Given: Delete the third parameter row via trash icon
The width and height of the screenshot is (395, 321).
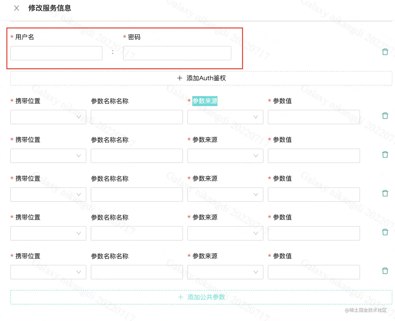Looking at the screenshot, I should point(385,193).
